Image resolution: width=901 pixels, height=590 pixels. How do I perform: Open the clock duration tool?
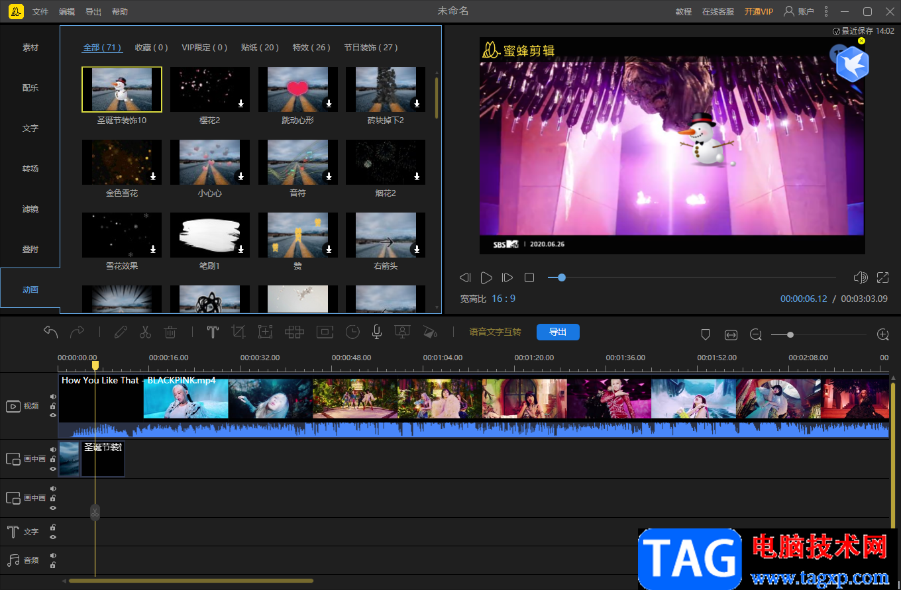pos(352,332)
